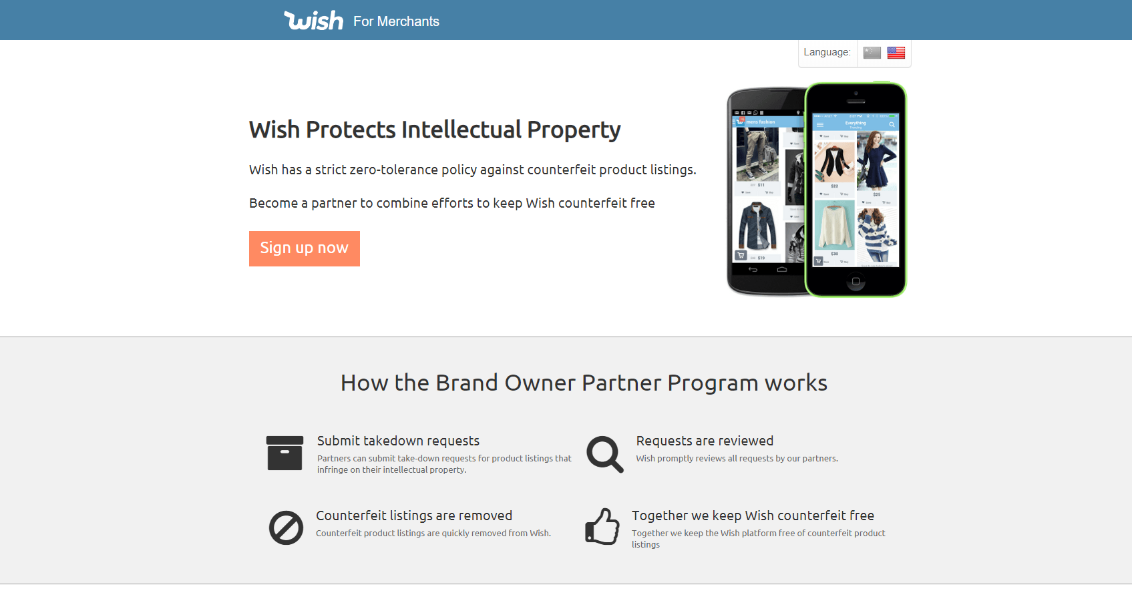Click the Wish Protects Intellectual Property title

click(435, 130)
